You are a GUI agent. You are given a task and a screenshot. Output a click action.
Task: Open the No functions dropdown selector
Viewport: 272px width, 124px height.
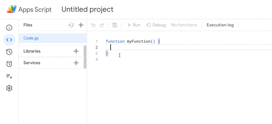click(184, 25)
